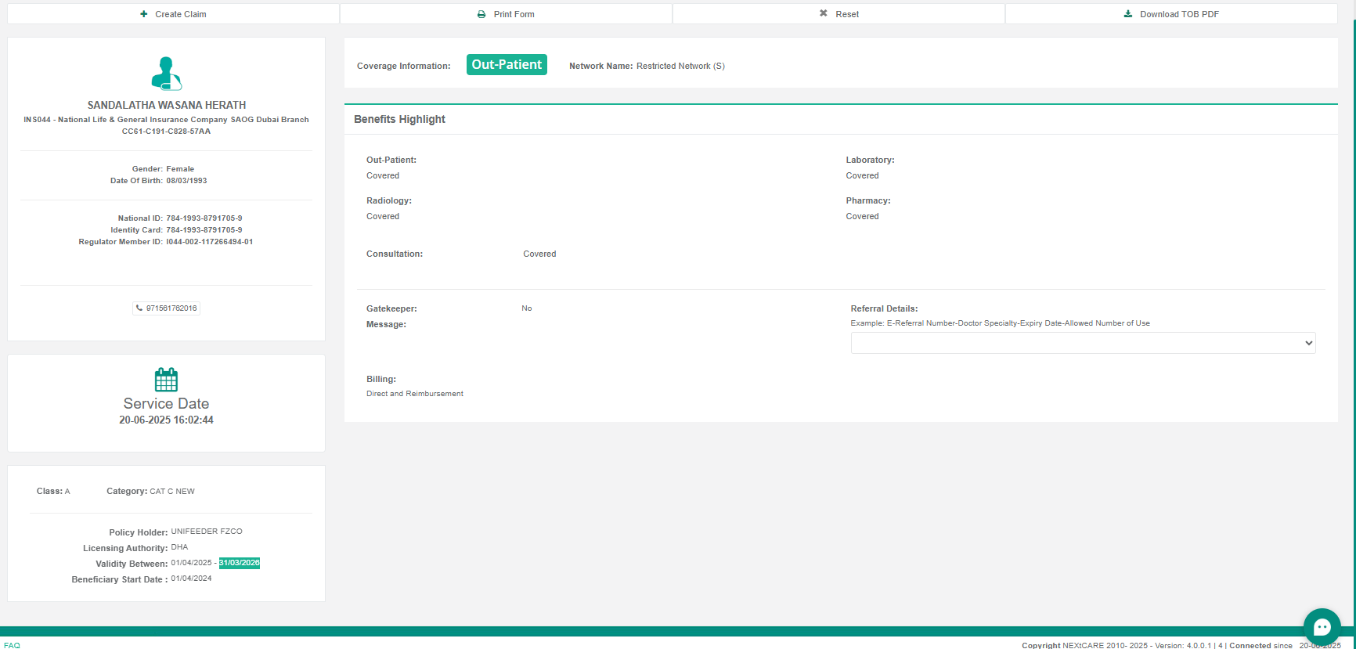The width and height of the screenshot is (1356, 649).
Task: Click the Regulator Member ID value
Action: (x=209, y=242)
